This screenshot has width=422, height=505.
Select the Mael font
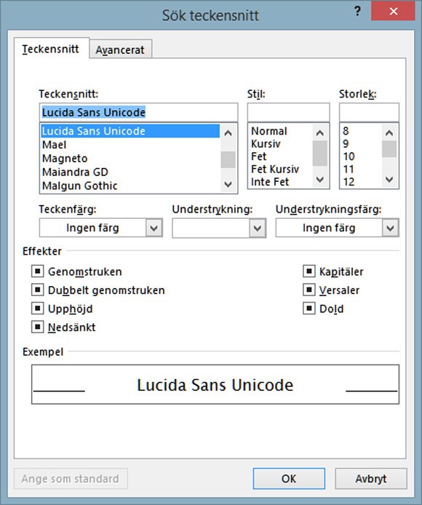(x=130, y=145)
